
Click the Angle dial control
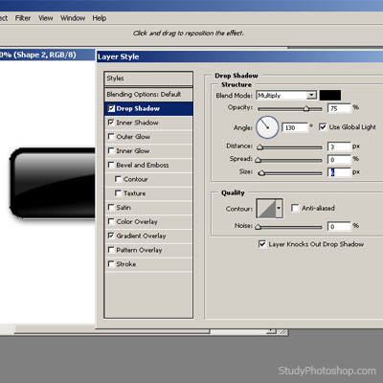(267, 127)
